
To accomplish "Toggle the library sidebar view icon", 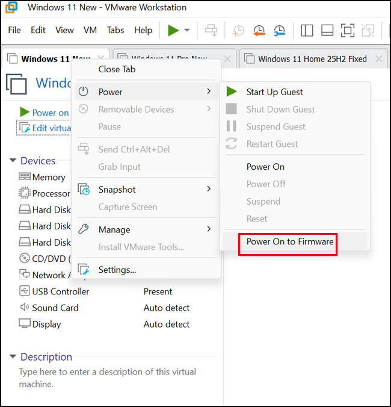I will pos(307,30).
